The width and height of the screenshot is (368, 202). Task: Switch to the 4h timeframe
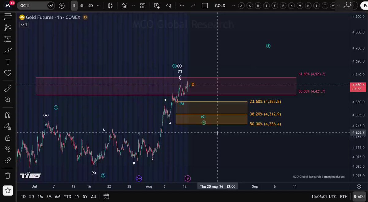(x=82, y=6)
